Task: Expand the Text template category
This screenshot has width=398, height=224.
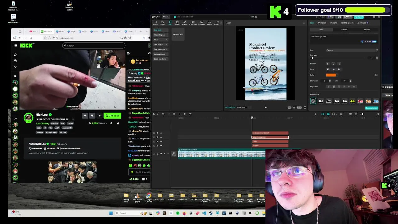Action: 161,49
